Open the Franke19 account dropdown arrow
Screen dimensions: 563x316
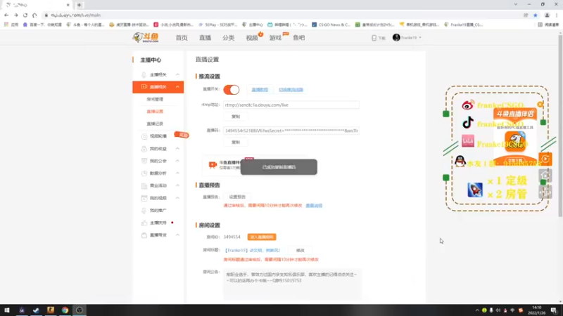pyautogui.click(x=420, y=38)
